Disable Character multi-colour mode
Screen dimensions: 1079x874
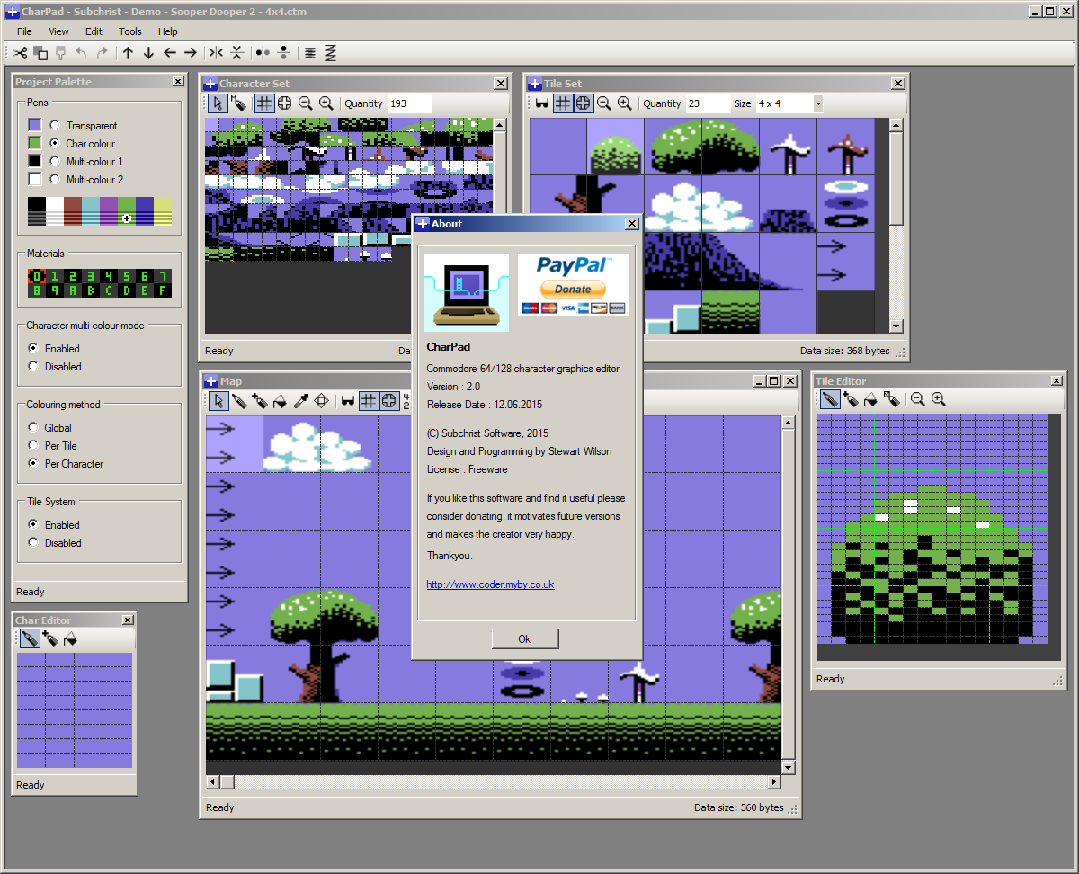tap(33, 366)
